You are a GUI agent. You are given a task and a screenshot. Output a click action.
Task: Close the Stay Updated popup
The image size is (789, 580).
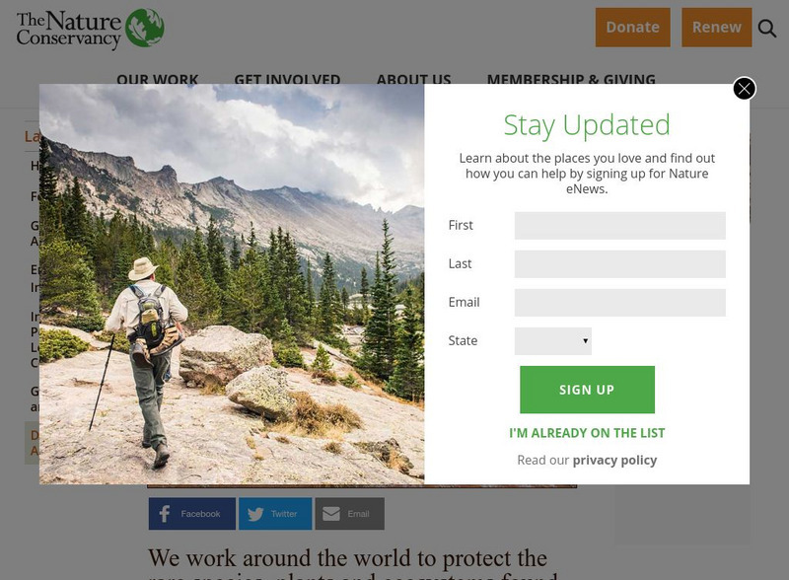coord(745,89)
